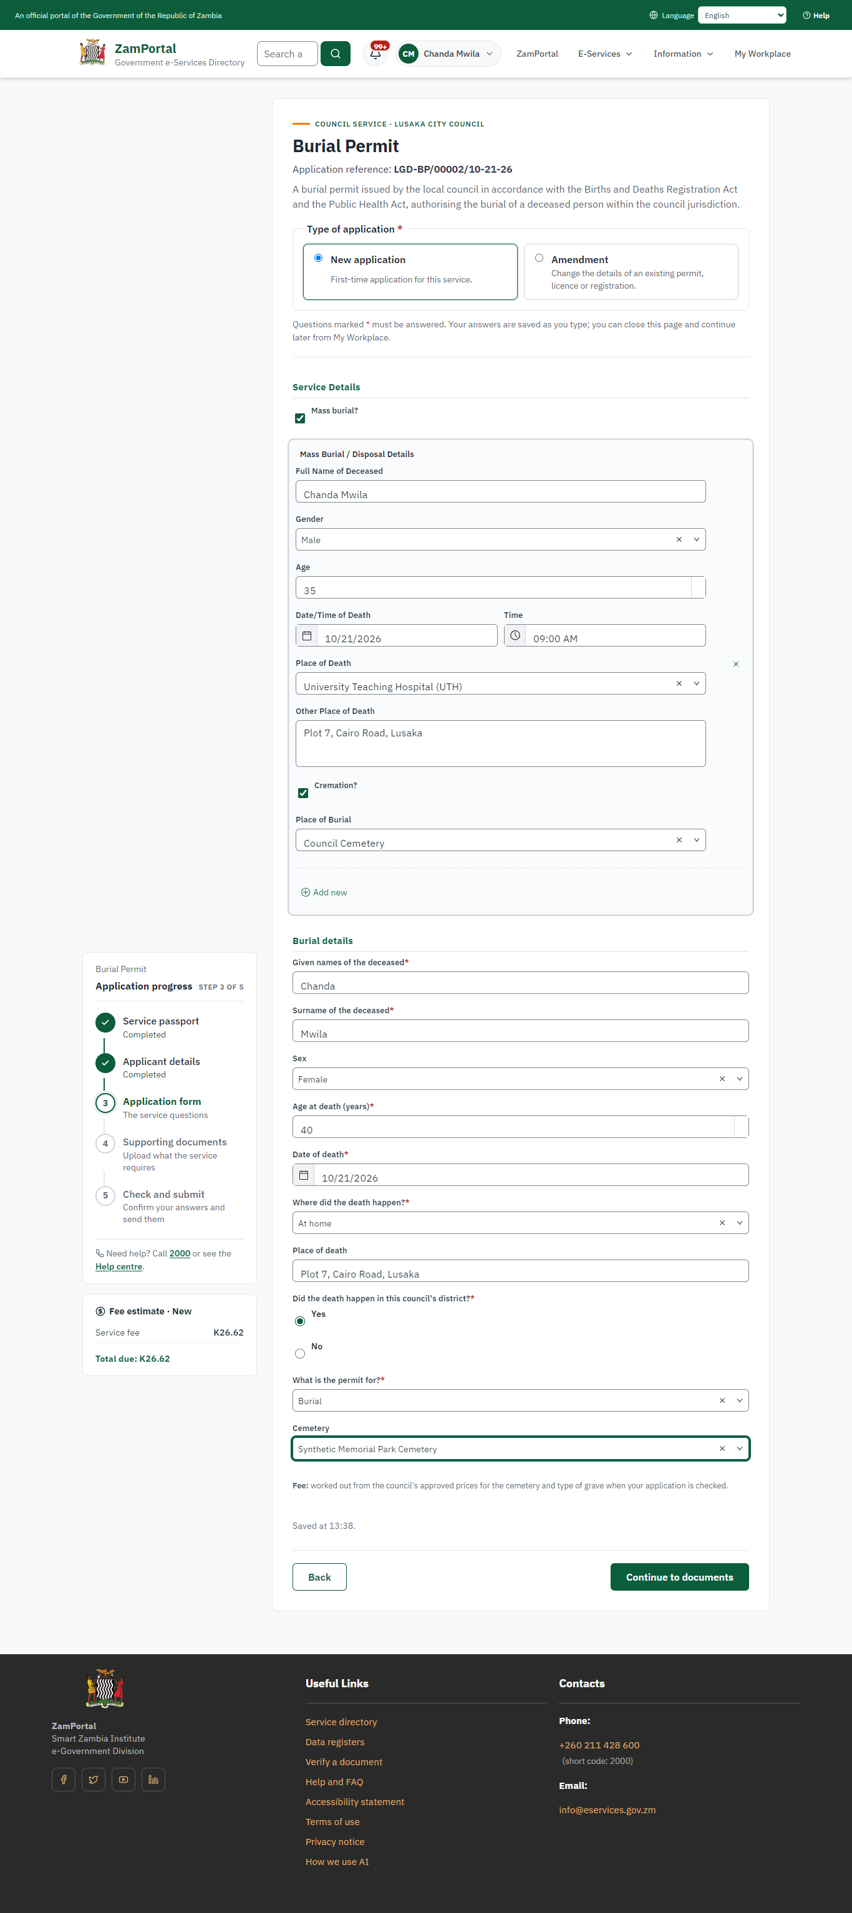The width and height of the screenshot is (852, 1913).
Task: Select No for death in council's district
Action: [300, 1354]
